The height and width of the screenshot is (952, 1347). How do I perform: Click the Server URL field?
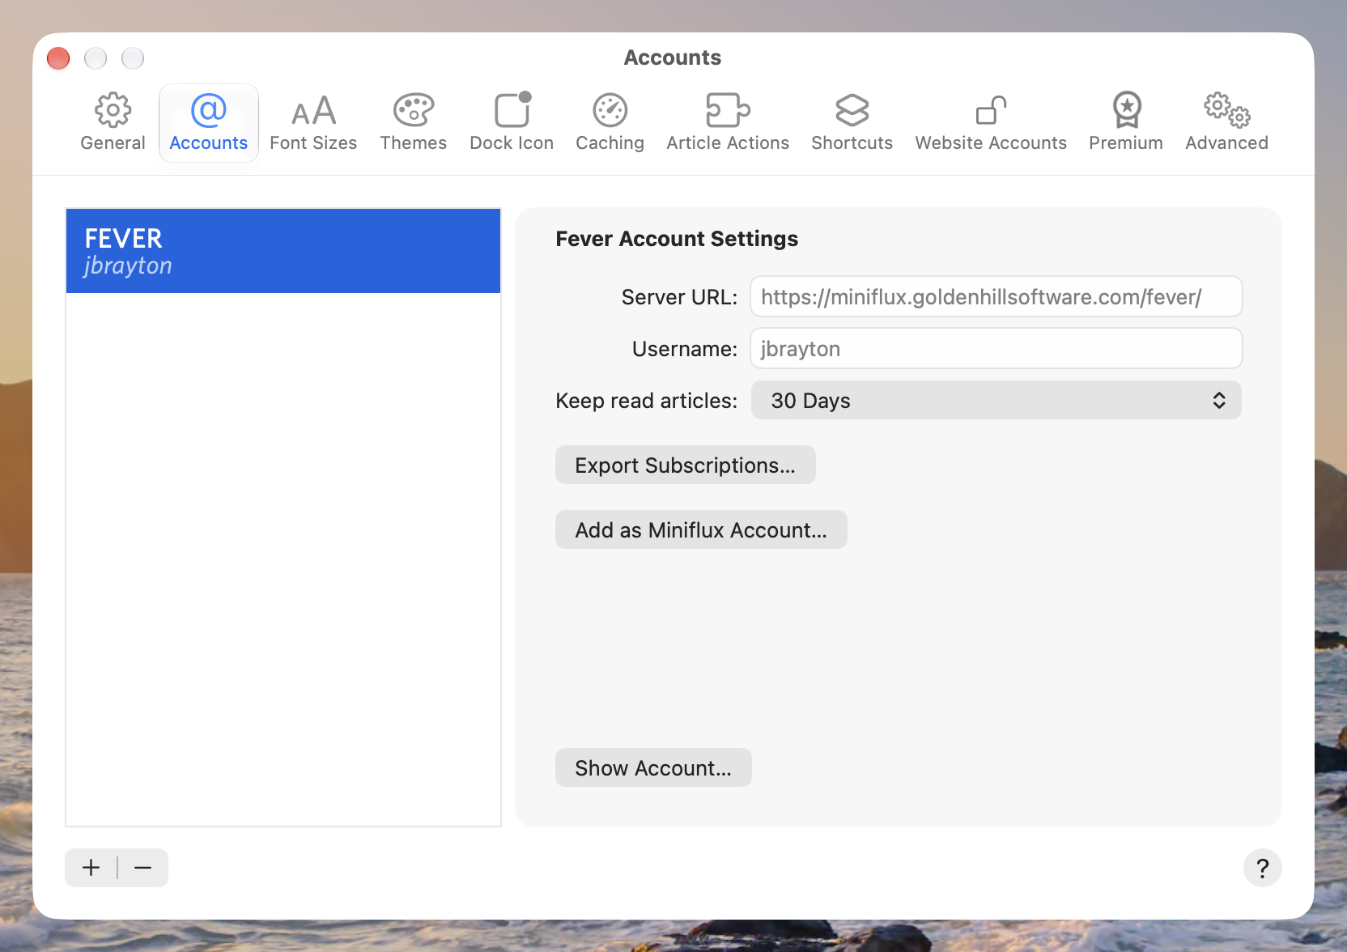996,297
